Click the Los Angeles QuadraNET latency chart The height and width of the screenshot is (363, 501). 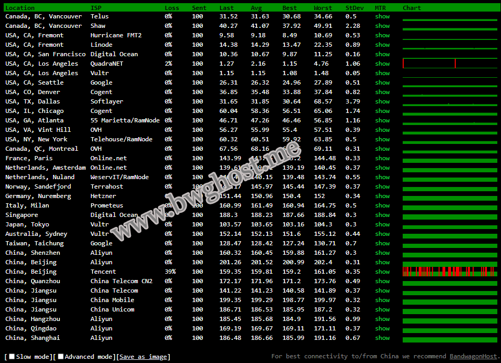449,64
